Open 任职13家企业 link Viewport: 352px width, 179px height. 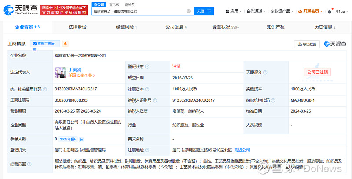pos(81,75)
